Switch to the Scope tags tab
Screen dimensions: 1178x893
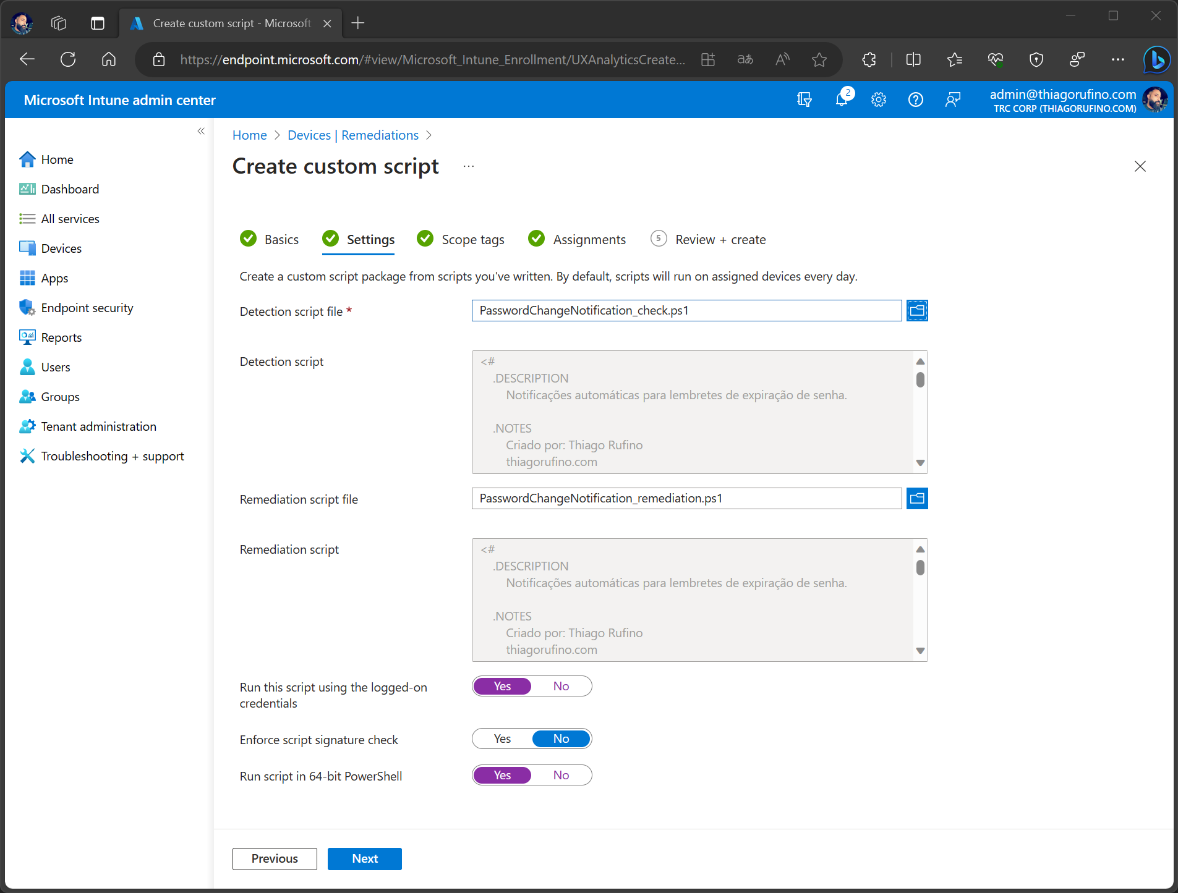[461, 239]
